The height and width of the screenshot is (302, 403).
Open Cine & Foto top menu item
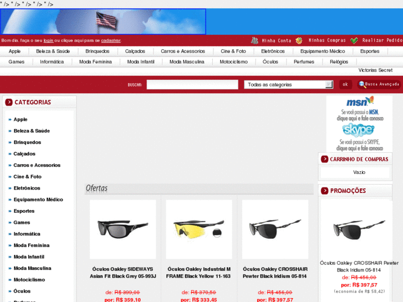tap(233, 51)
